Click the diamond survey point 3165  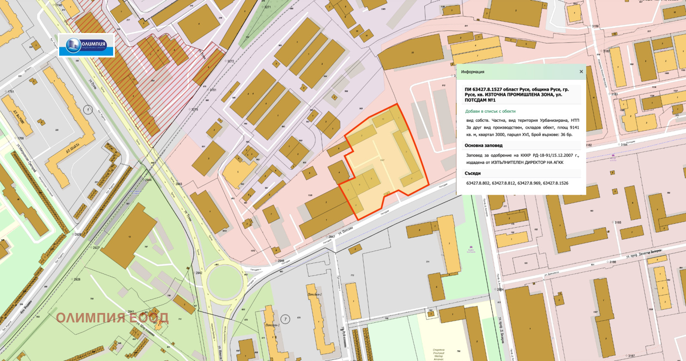pos(613,223)
